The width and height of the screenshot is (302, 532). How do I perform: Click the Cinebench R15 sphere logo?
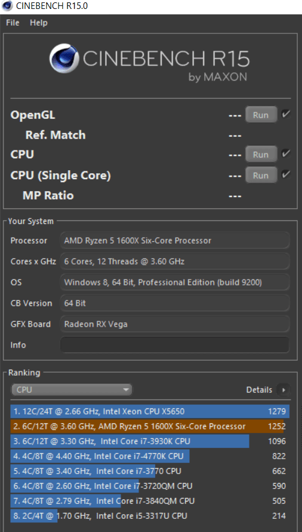point(64,59)
